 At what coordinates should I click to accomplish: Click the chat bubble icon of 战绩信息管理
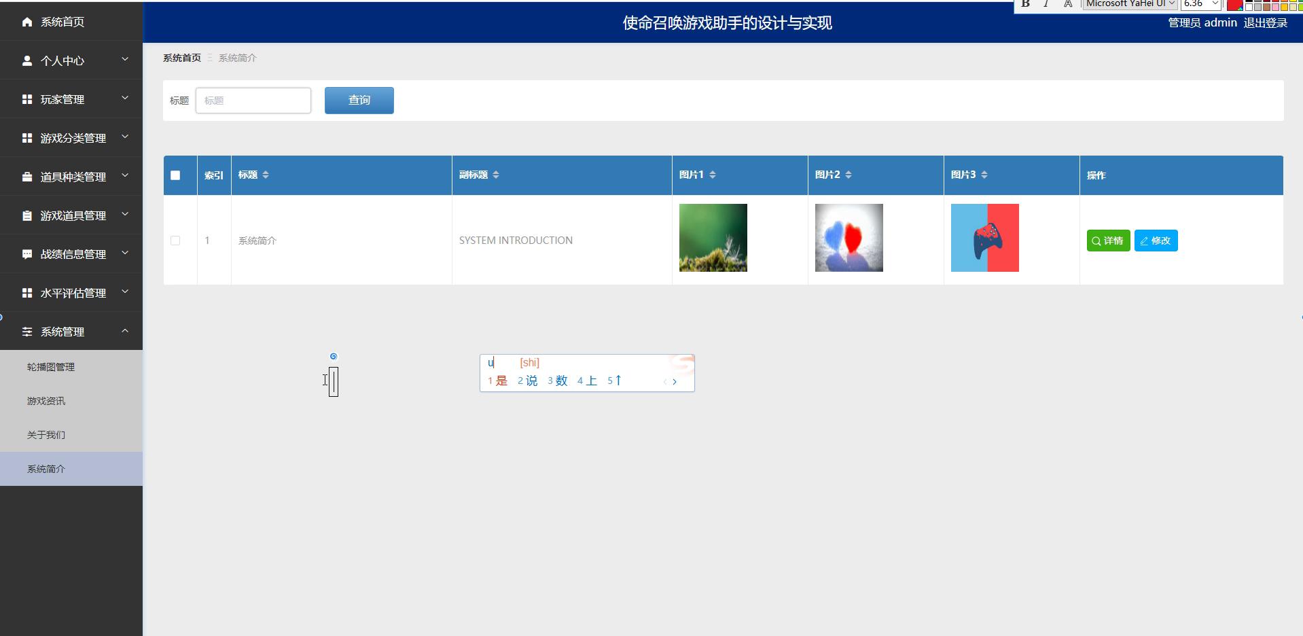27,254
